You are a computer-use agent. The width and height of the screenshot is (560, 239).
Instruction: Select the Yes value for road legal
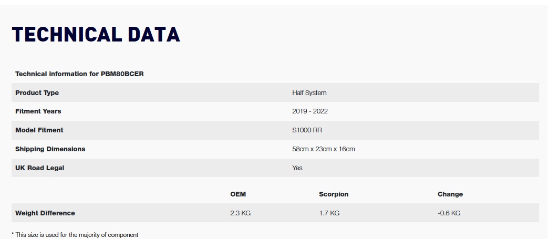pyautogui.click(x=297, y=168)
